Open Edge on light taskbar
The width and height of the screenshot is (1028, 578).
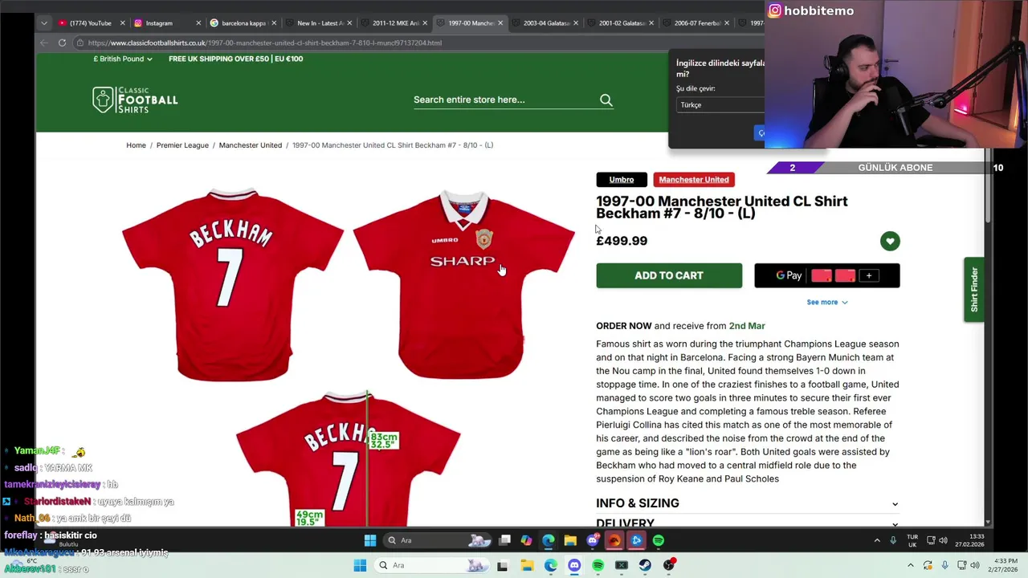coord(550,566)
